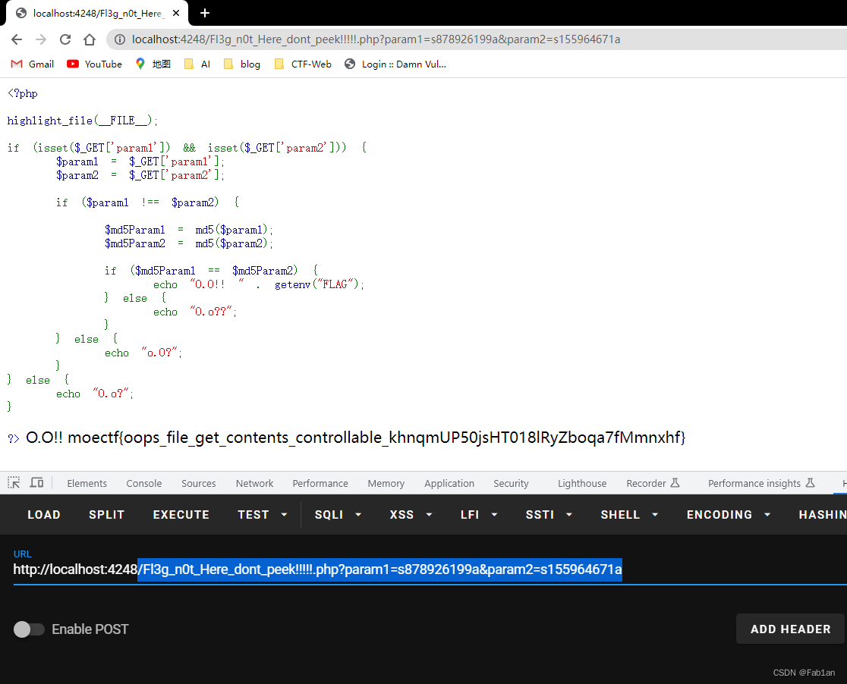The image size is (847, 684).
Task: Expand the SHELL dropdown menu
Action: (x=629, y=514)
